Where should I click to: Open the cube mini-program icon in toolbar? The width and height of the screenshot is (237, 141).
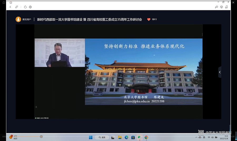(x=221, y=7)
